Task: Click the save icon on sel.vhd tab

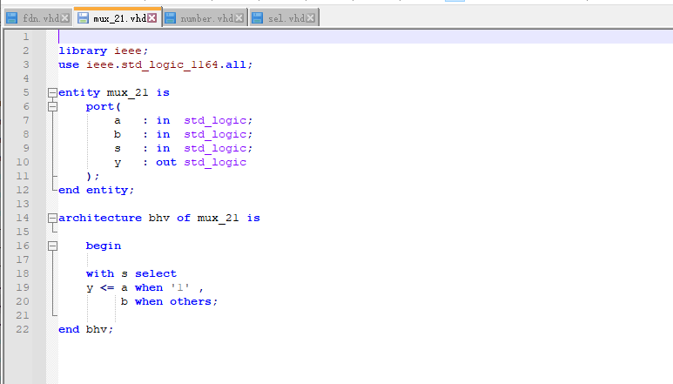Action: [257, 18]
